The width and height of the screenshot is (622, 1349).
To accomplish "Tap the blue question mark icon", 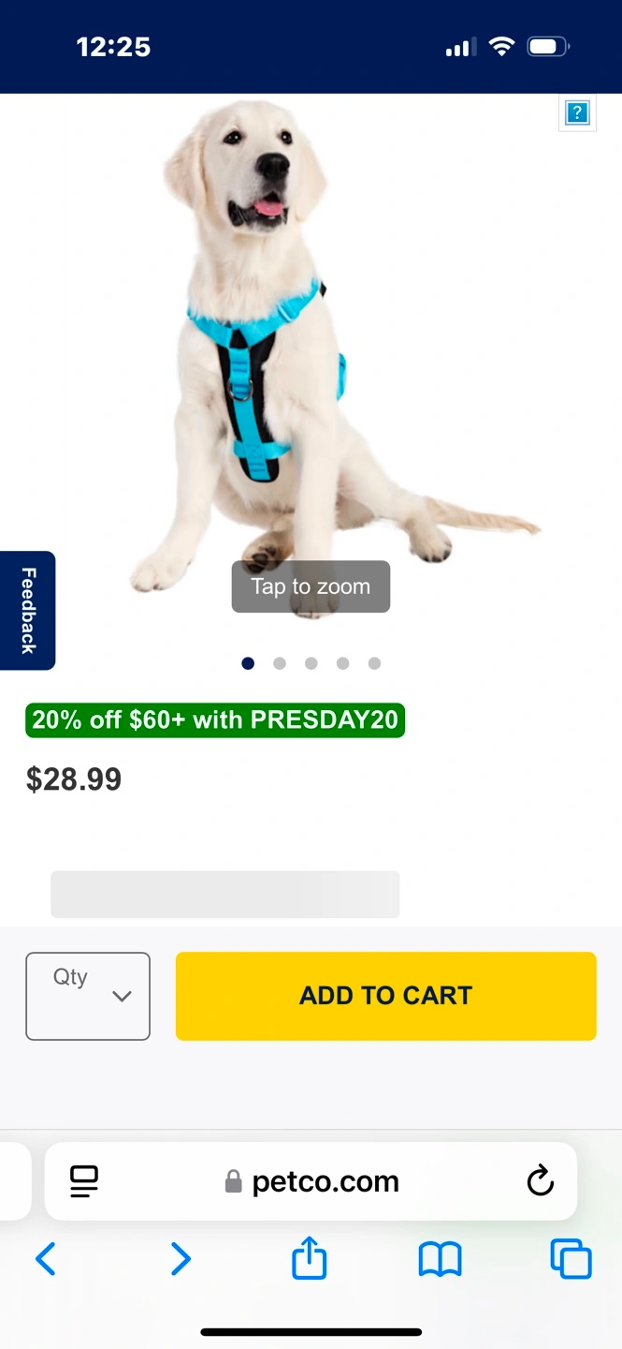I will [577, 113].
